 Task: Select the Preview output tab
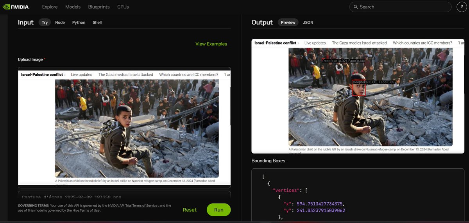tap(288, 22)
